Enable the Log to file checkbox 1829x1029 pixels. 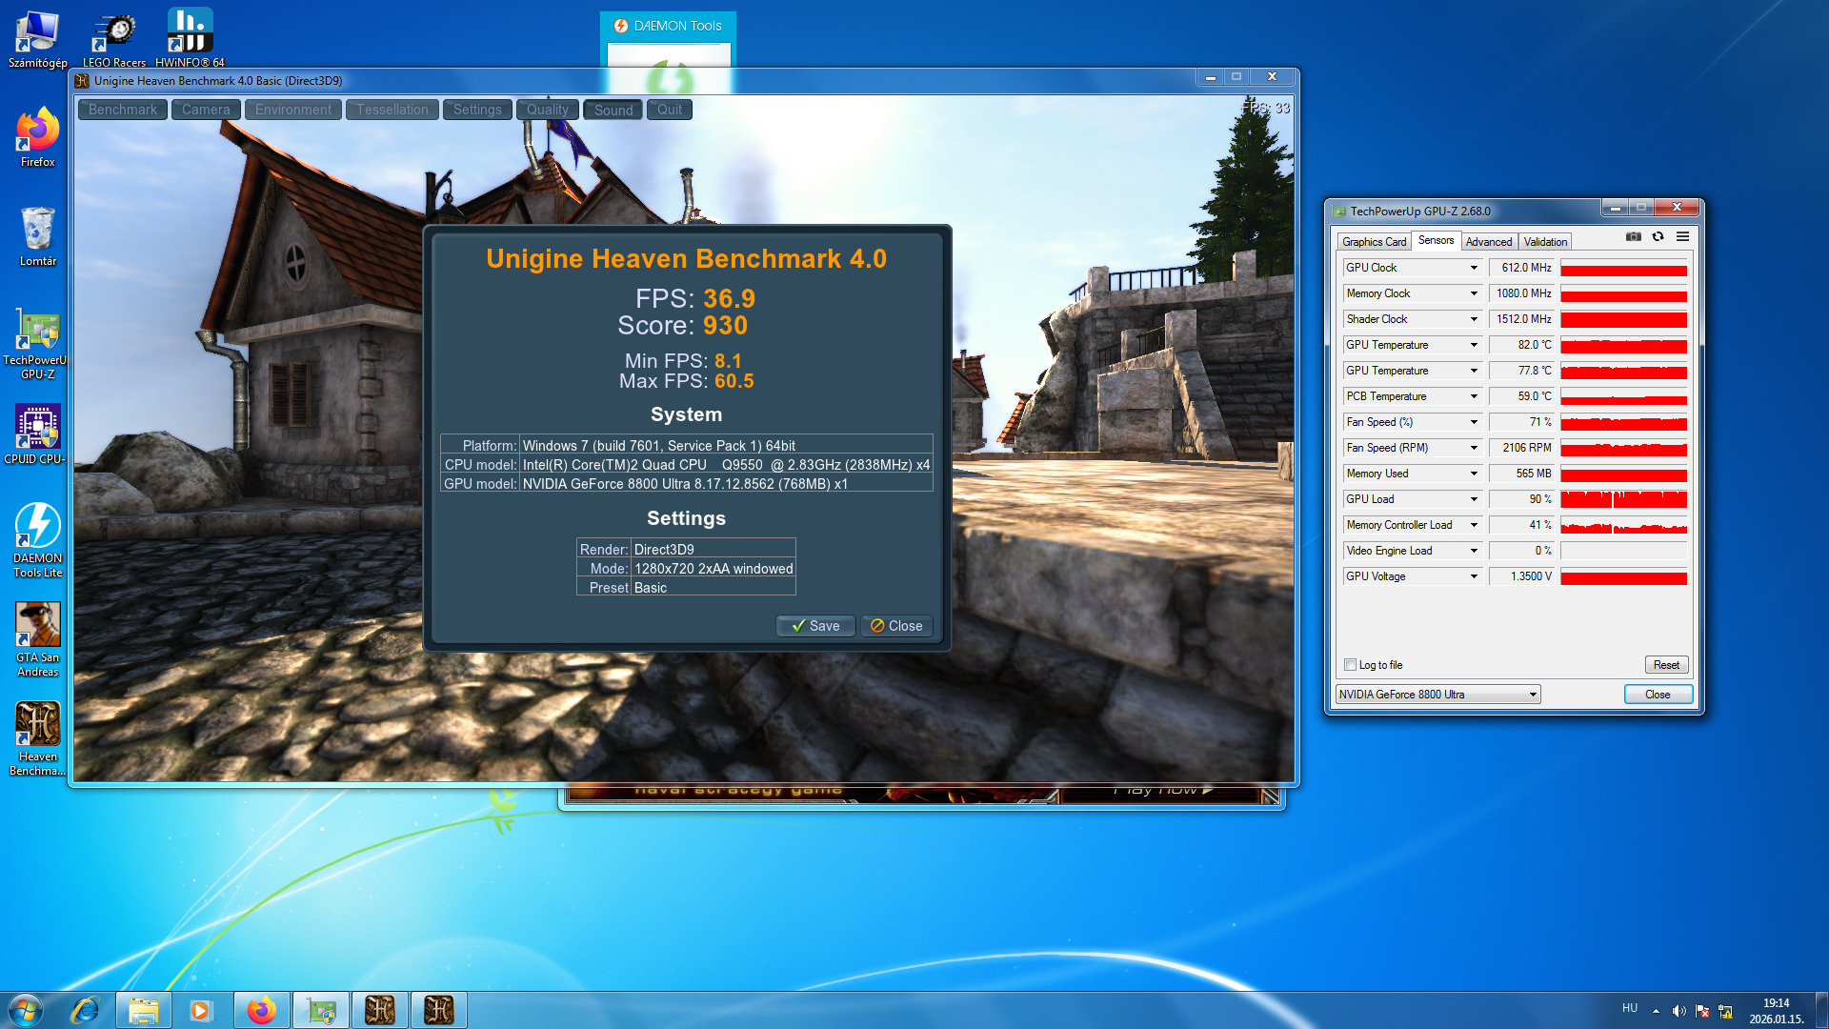[1350, 665]
